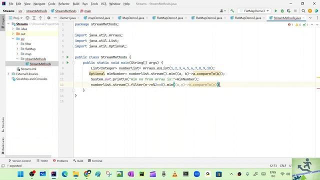Click the Debug bug icon

(x=282, y=11)
